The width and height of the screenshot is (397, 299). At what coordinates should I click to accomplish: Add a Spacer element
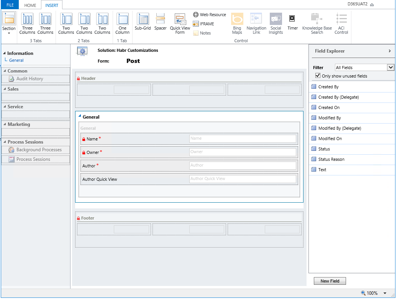(160, 23)
